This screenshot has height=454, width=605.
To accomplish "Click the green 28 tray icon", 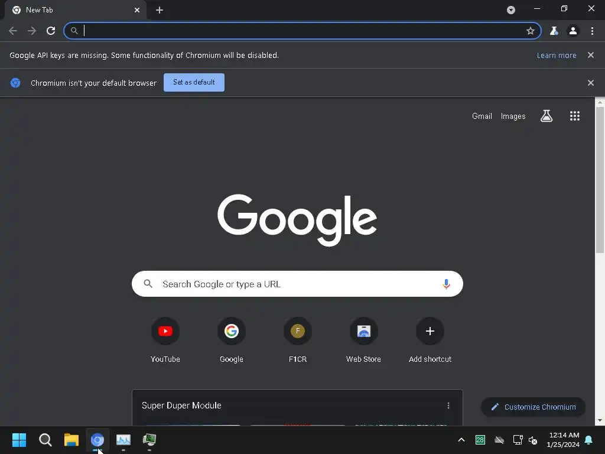I will tap(480, 440).
